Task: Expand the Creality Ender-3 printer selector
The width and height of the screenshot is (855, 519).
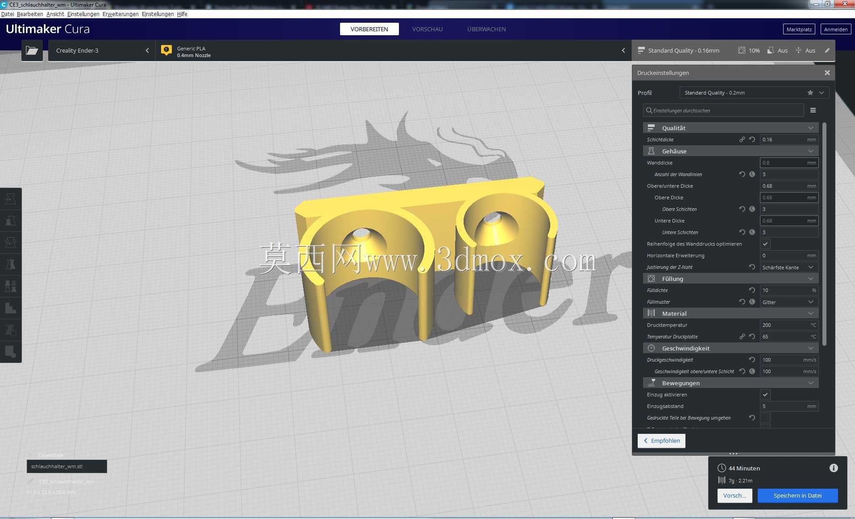Action: (102, 50)
